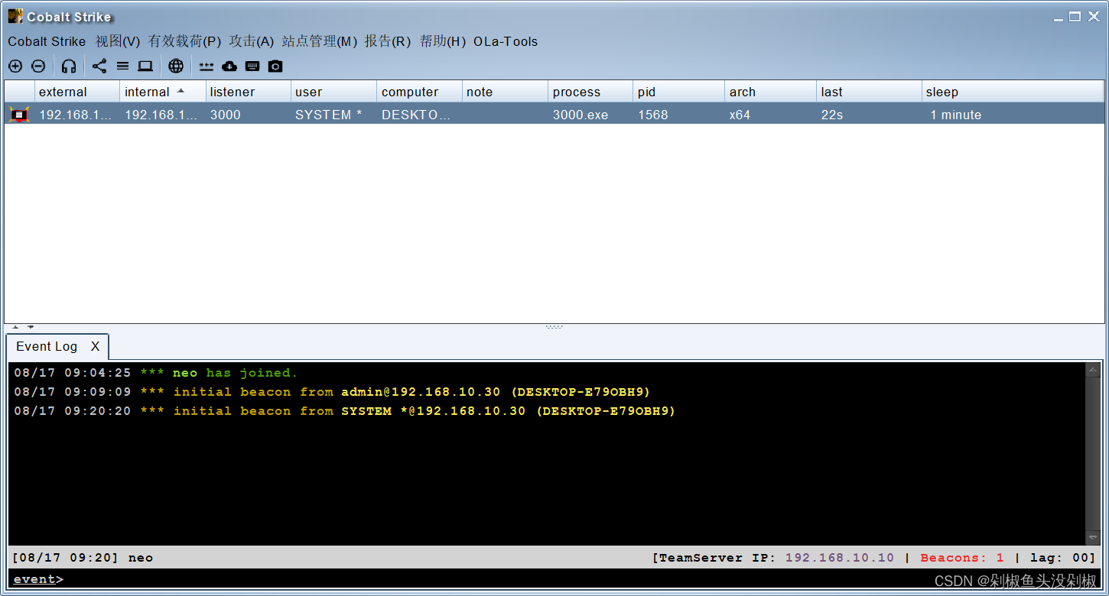Select the x64 arch cell

[771, 115]
